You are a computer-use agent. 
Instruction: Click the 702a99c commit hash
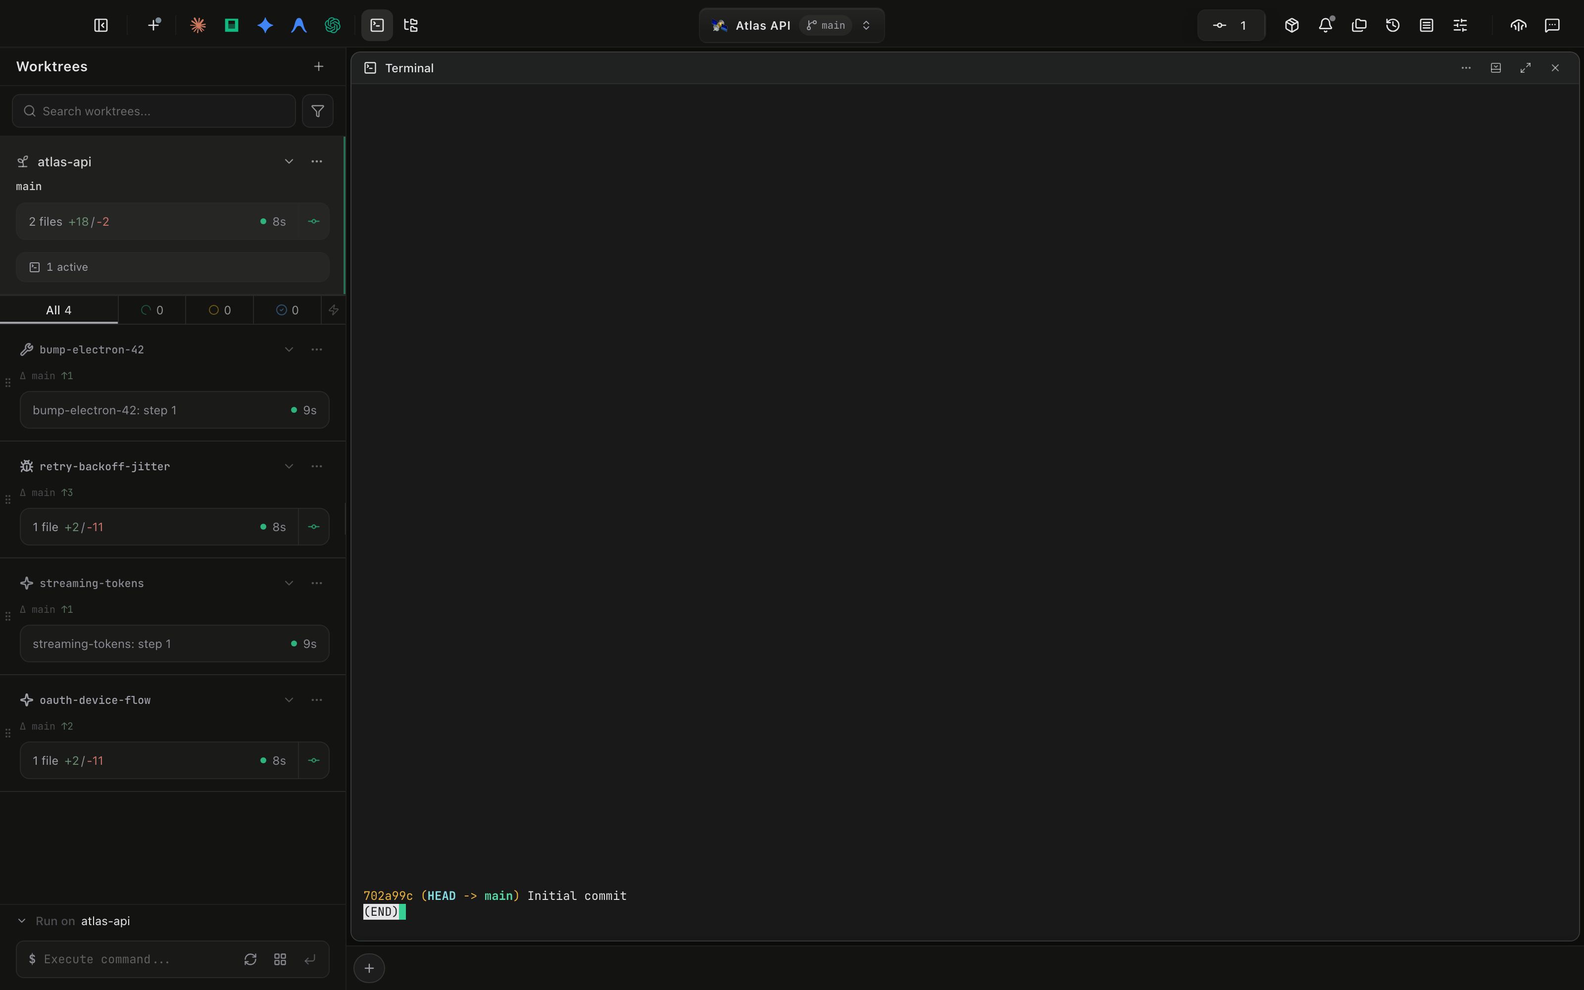click(388, 896)
